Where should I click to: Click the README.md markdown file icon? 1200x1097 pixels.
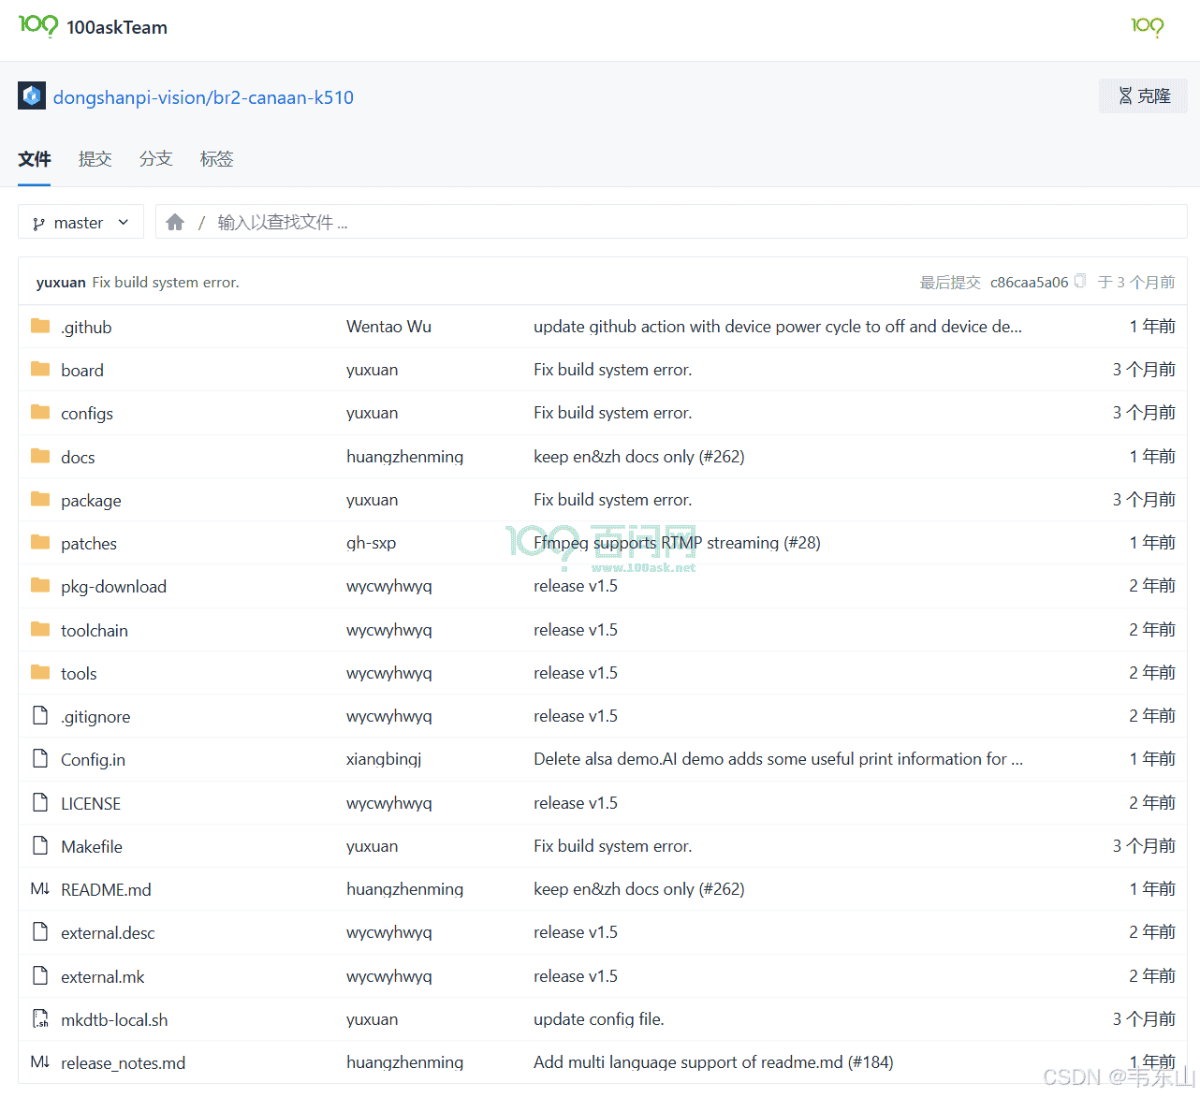40,888
